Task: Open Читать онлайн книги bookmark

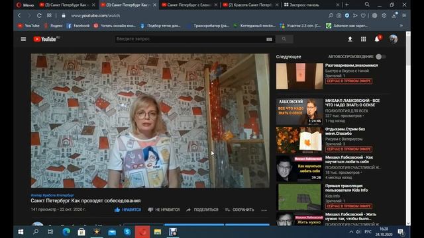Action: (x=115, y=26)
